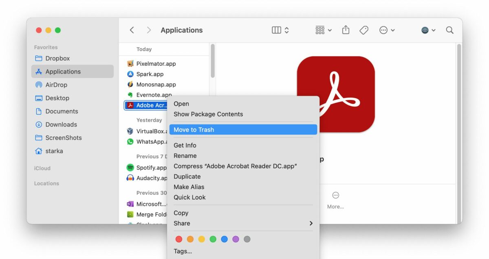The height and width of the screenshot is (259, 489).
Task: Expand the Share submenu arrow
Action: (311, 223)
